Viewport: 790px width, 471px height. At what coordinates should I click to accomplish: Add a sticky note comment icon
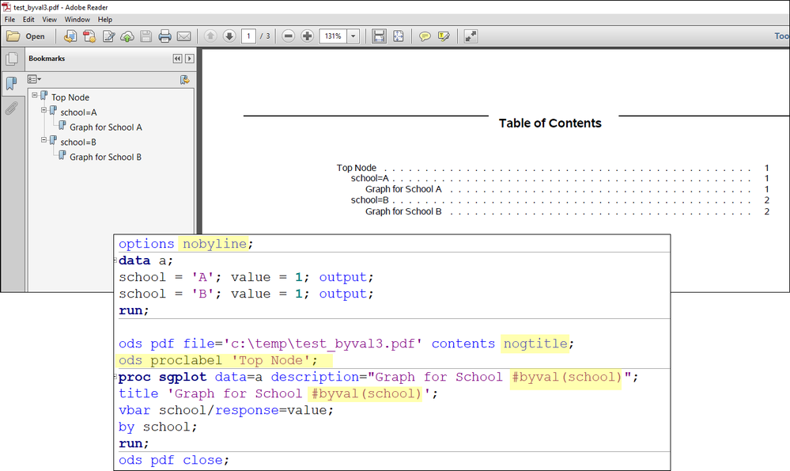point(425,36)
